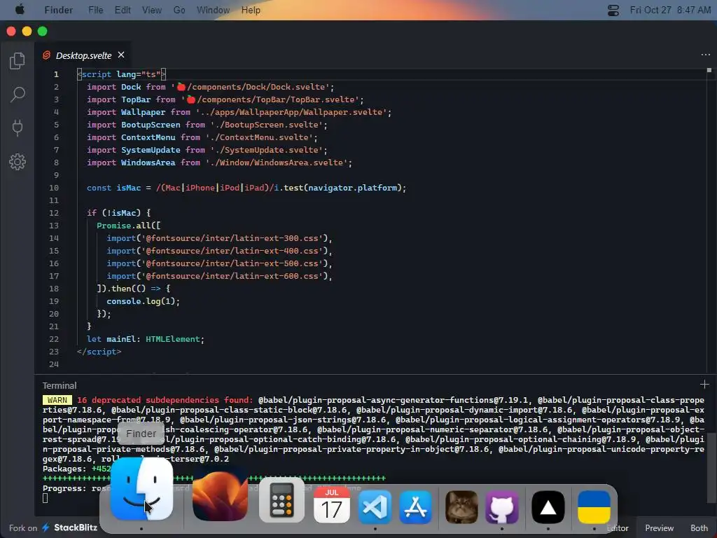Click 'Promise.all([' in the code

[x=129, y=226]
